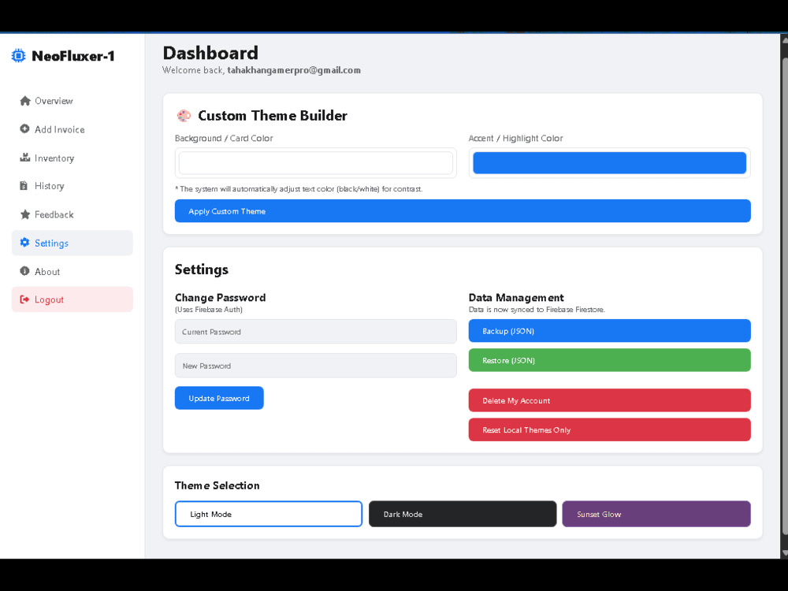Click the tahakhangamerpro@gmail.com email text

click(x=294, y=70)
